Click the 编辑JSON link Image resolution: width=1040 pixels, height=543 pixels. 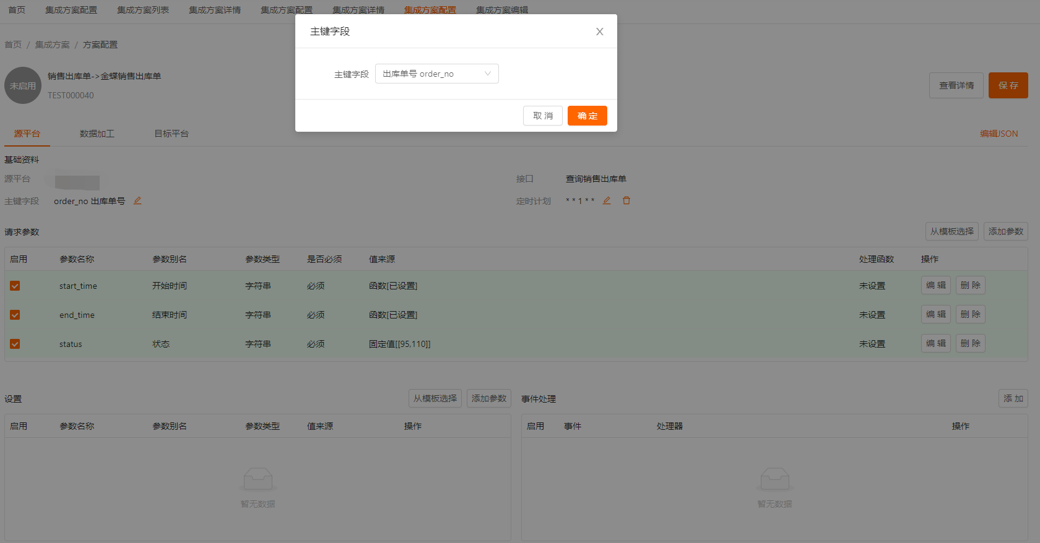click(x=999, y=134)
